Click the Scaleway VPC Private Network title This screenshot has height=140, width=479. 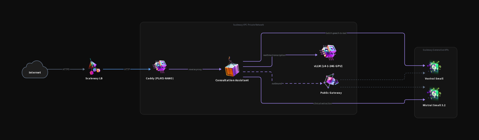248,25
